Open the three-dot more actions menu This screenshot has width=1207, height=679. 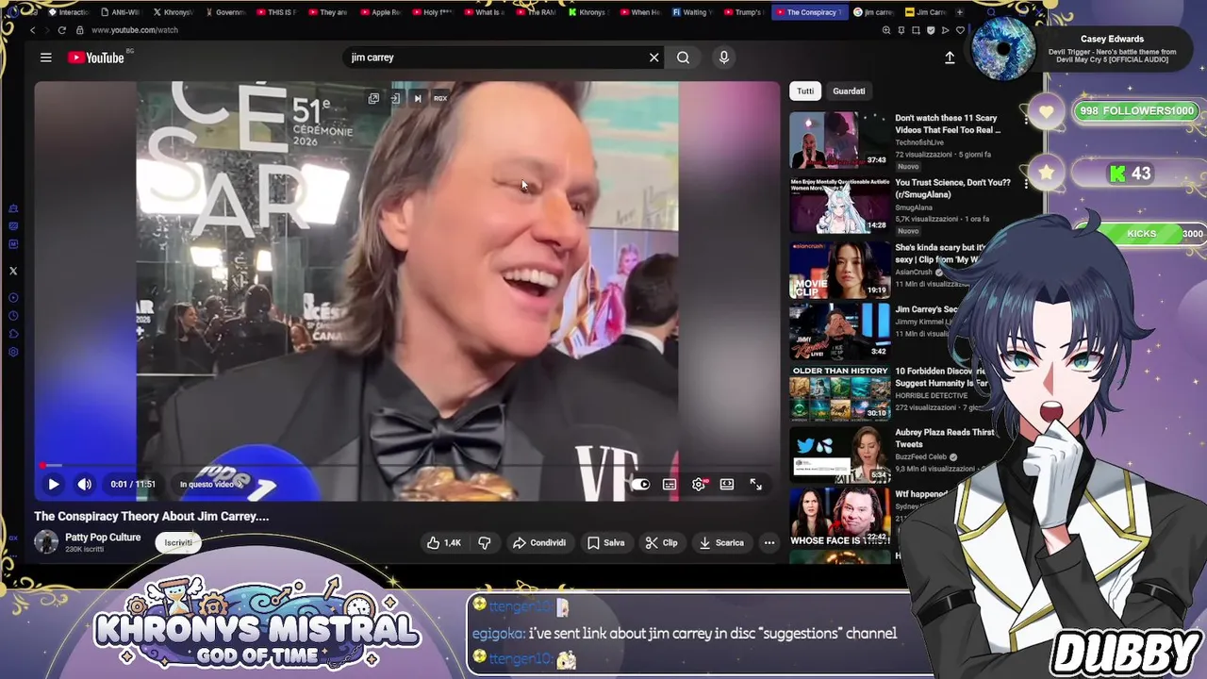pos(769,542)
